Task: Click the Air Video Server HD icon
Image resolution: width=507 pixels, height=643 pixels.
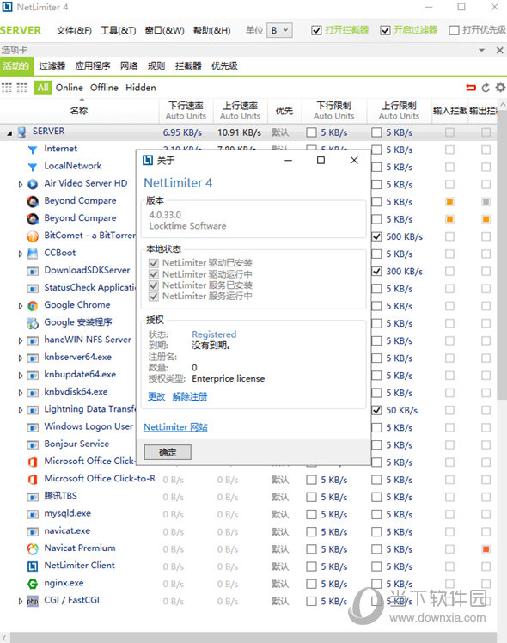Action: pyautogui.click(x=33, y=184)
